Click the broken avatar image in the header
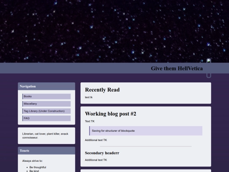This screenshot has width=229, height=172. (209, 68)
